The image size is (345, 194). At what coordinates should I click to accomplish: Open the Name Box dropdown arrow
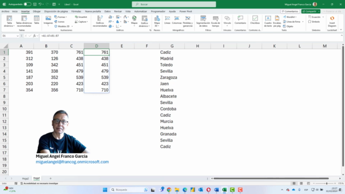pos(17,36)
